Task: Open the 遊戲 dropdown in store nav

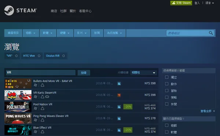Action: pyautogui.click(x=31, y=33)
